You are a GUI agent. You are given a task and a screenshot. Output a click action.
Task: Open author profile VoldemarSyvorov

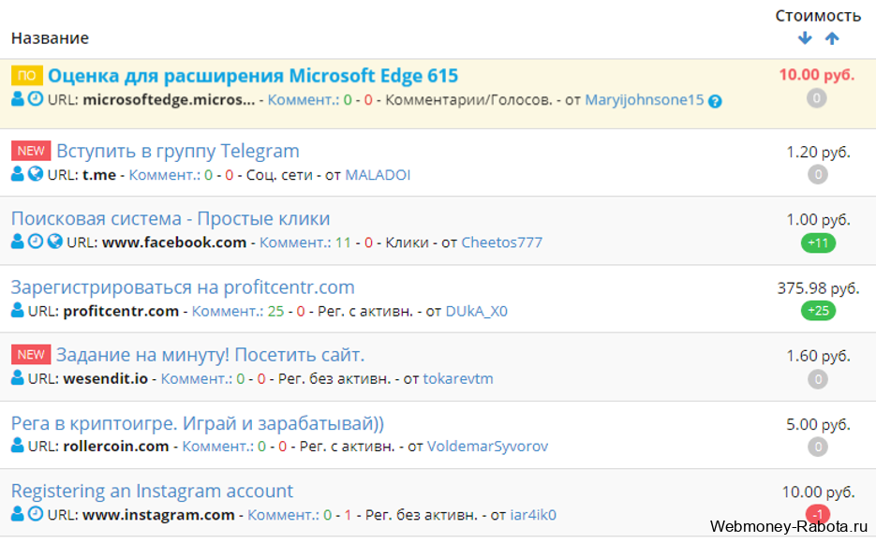488,446
